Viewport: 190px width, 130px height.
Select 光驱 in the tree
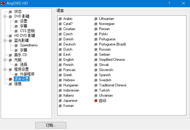(18, 60)
